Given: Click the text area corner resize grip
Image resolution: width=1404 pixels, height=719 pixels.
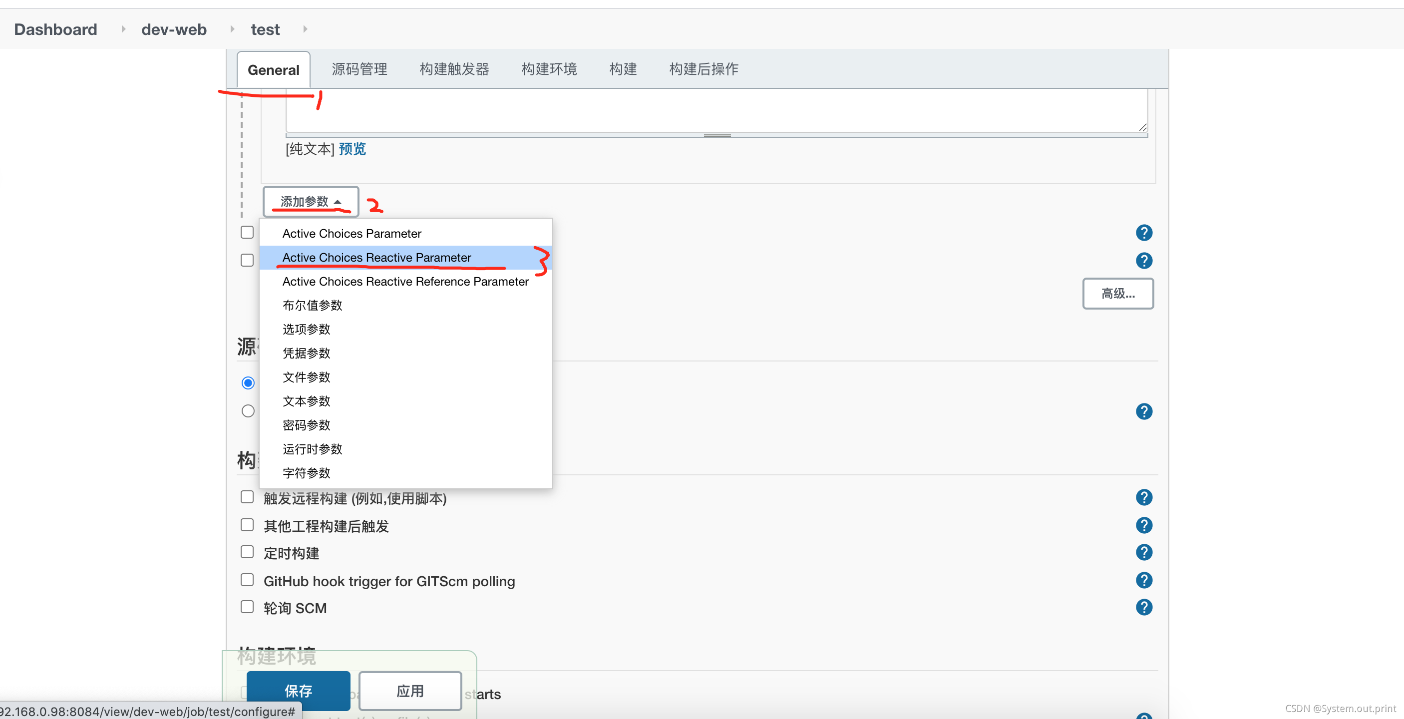Looking at the screenshot, I should pos(1142,126).
